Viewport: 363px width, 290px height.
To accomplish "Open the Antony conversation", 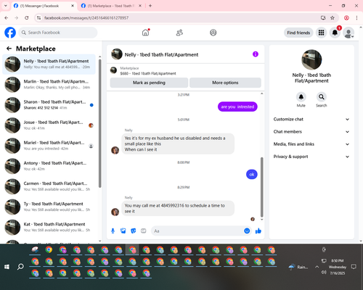I will 49,166.
